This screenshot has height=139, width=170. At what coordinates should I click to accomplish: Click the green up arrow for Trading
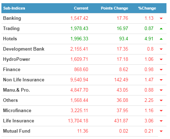tap(161, 29)
